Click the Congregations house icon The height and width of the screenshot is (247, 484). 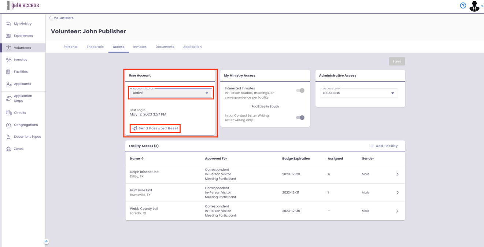pyautogui.click(x=8, y=125)
